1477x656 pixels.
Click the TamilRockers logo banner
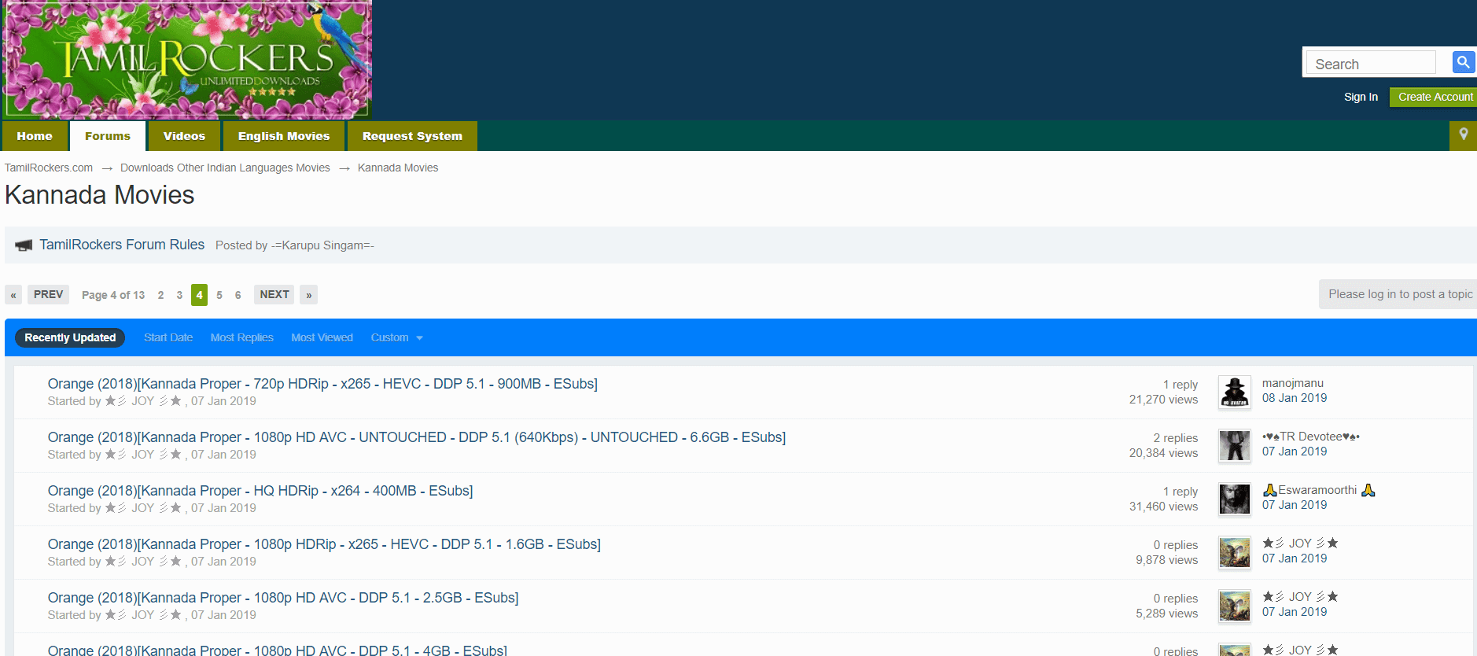click(x=187, y=60)
